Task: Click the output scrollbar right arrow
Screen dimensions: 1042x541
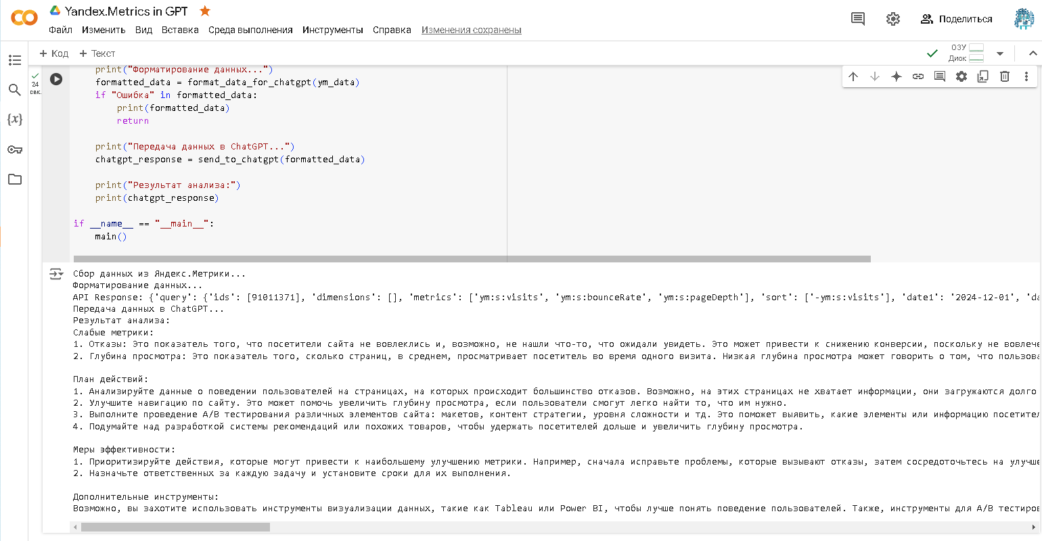Action: (x=1033, y=527)
